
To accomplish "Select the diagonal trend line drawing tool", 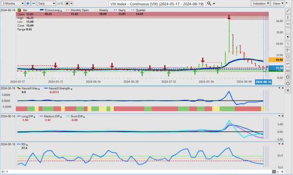I will [x=288, y=11].
